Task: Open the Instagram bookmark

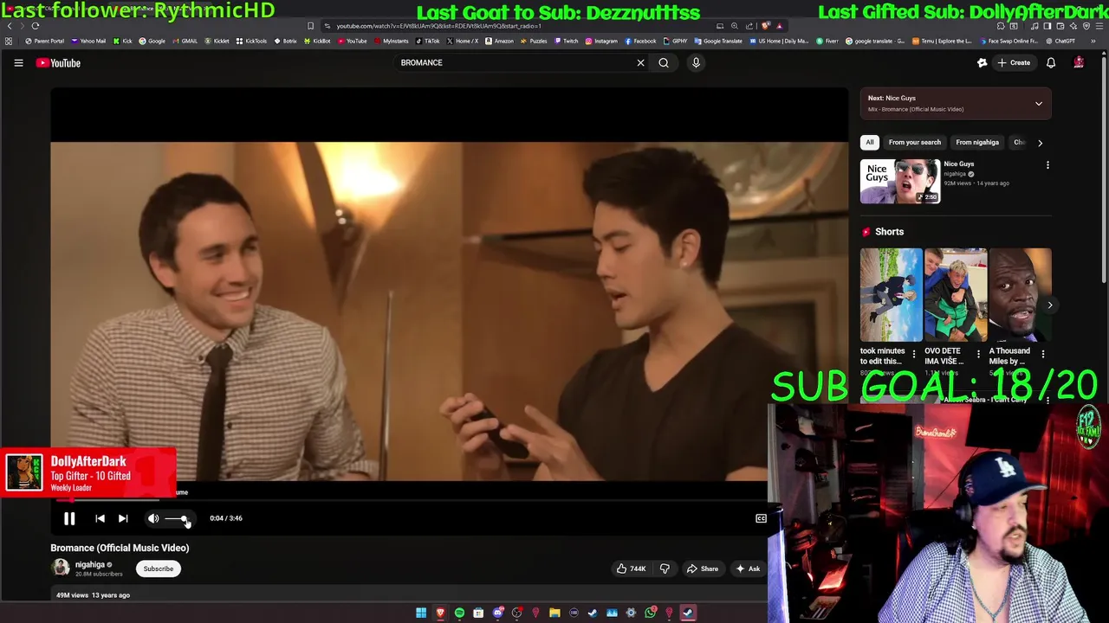Action: [x=601, y=41]
